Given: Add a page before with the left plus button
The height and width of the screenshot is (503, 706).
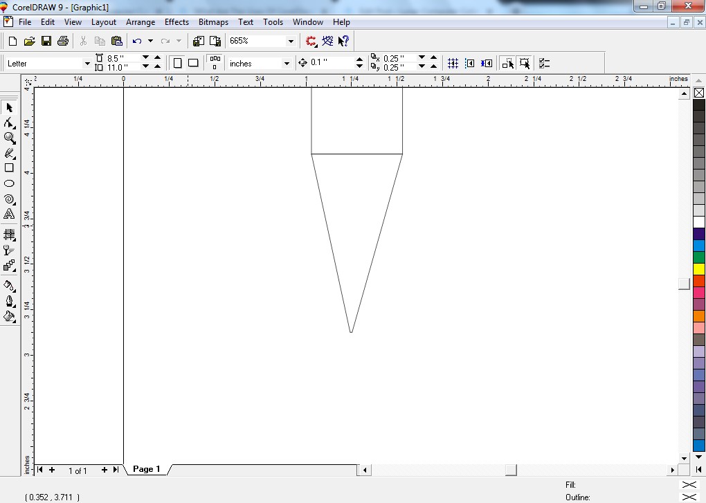Looking at the screenshot, I should click(52, 470).
